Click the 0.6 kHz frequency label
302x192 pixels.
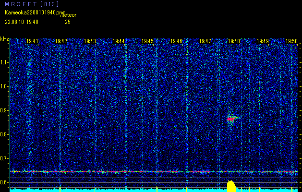(3, 182)
